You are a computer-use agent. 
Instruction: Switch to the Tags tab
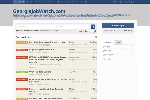coord(118,42)
